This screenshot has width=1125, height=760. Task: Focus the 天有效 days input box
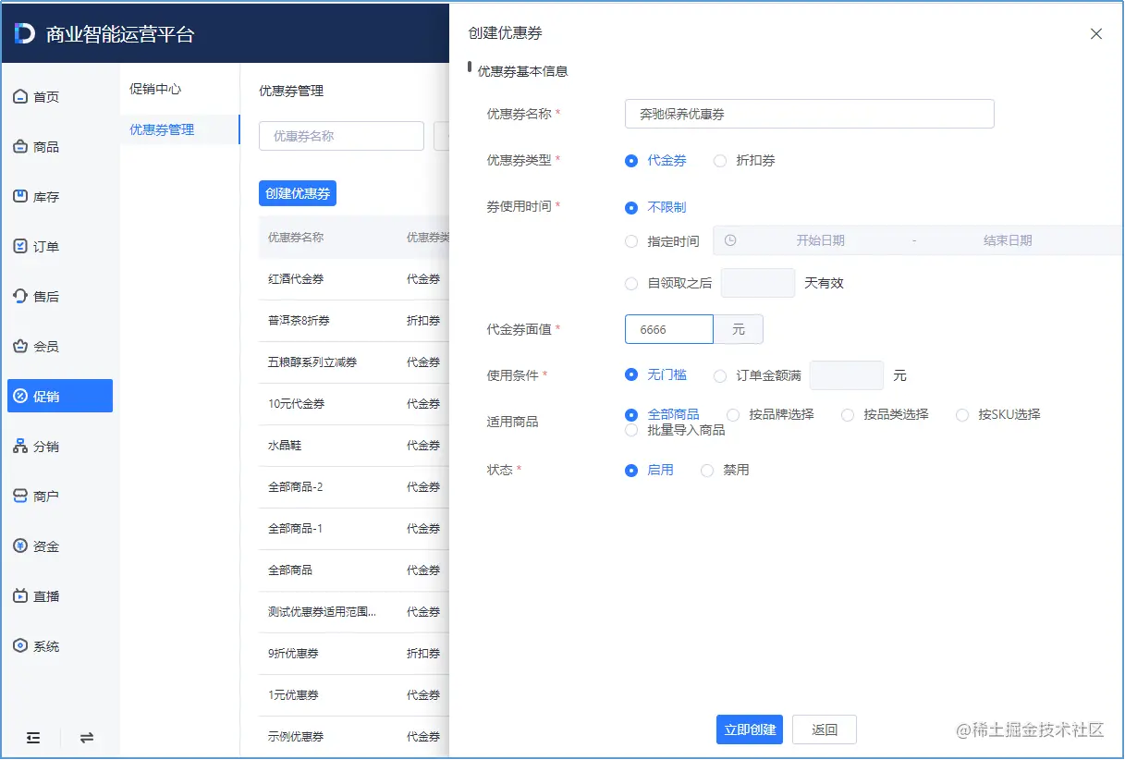pos(758,283)
